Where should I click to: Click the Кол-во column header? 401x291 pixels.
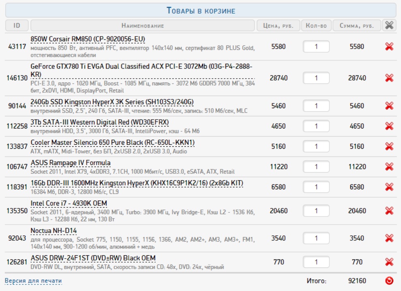coord(316,26)
